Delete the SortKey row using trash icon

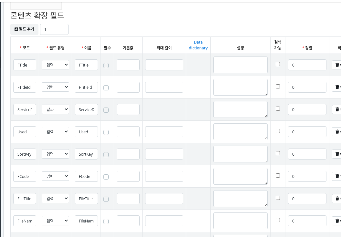tap(337, 154)
